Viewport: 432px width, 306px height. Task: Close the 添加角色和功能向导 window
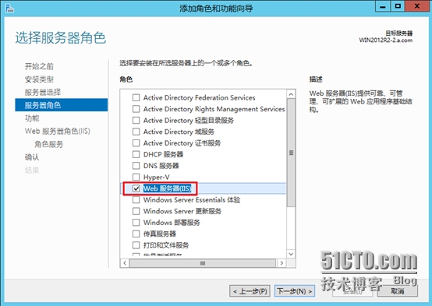[x=417, y=6]
